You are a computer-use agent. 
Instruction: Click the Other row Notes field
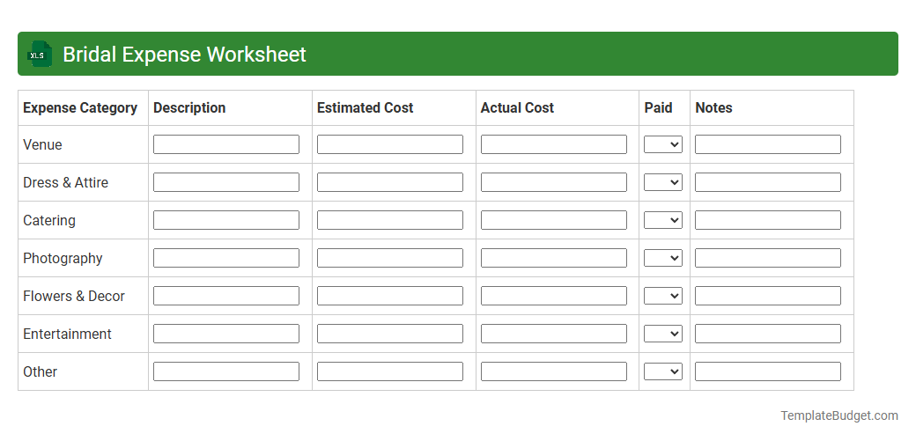click(768, 371)
